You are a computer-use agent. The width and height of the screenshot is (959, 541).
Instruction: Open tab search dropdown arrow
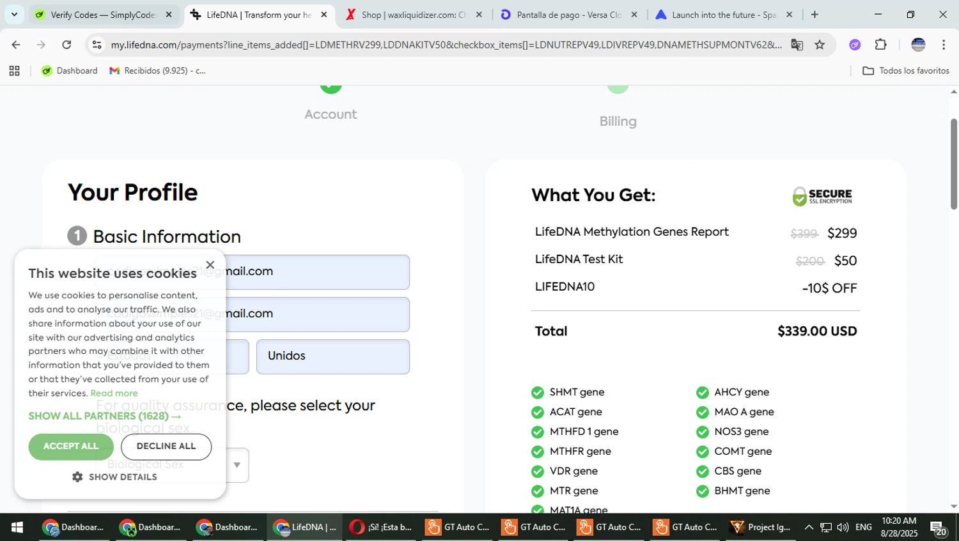pos(14,15)
